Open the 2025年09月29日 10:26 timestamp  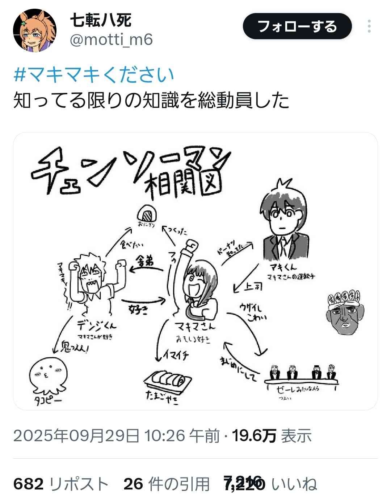point(116,435)
